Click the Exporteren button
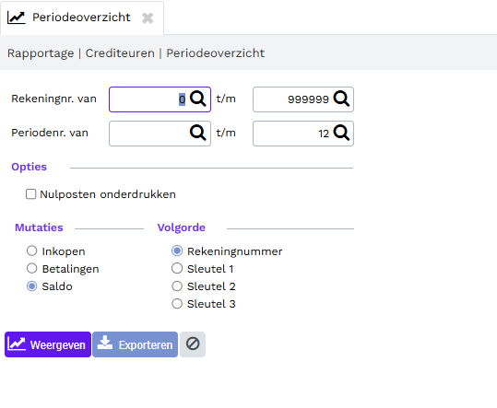This screenshot has height=408, width=497. click(x=135, y=344)
